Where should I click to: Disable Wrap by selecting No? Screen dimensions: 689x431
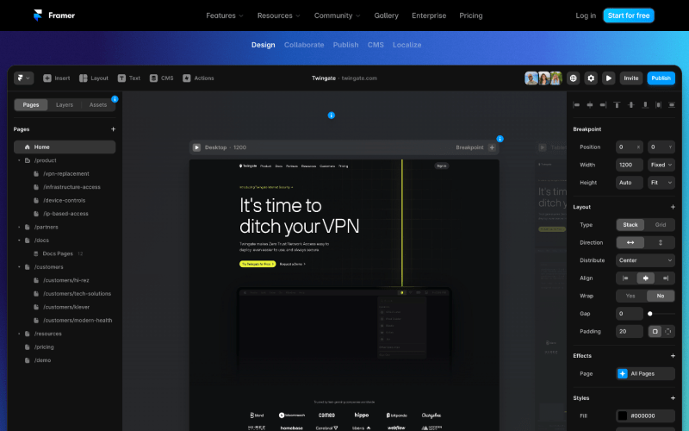[x=661, y=296]
